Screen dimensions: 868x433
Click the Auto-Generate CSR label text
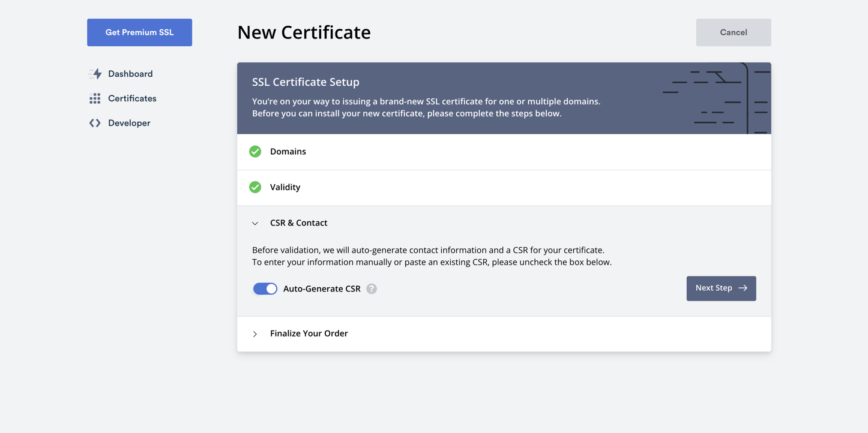pyautogui.click(x=322, y=289)
